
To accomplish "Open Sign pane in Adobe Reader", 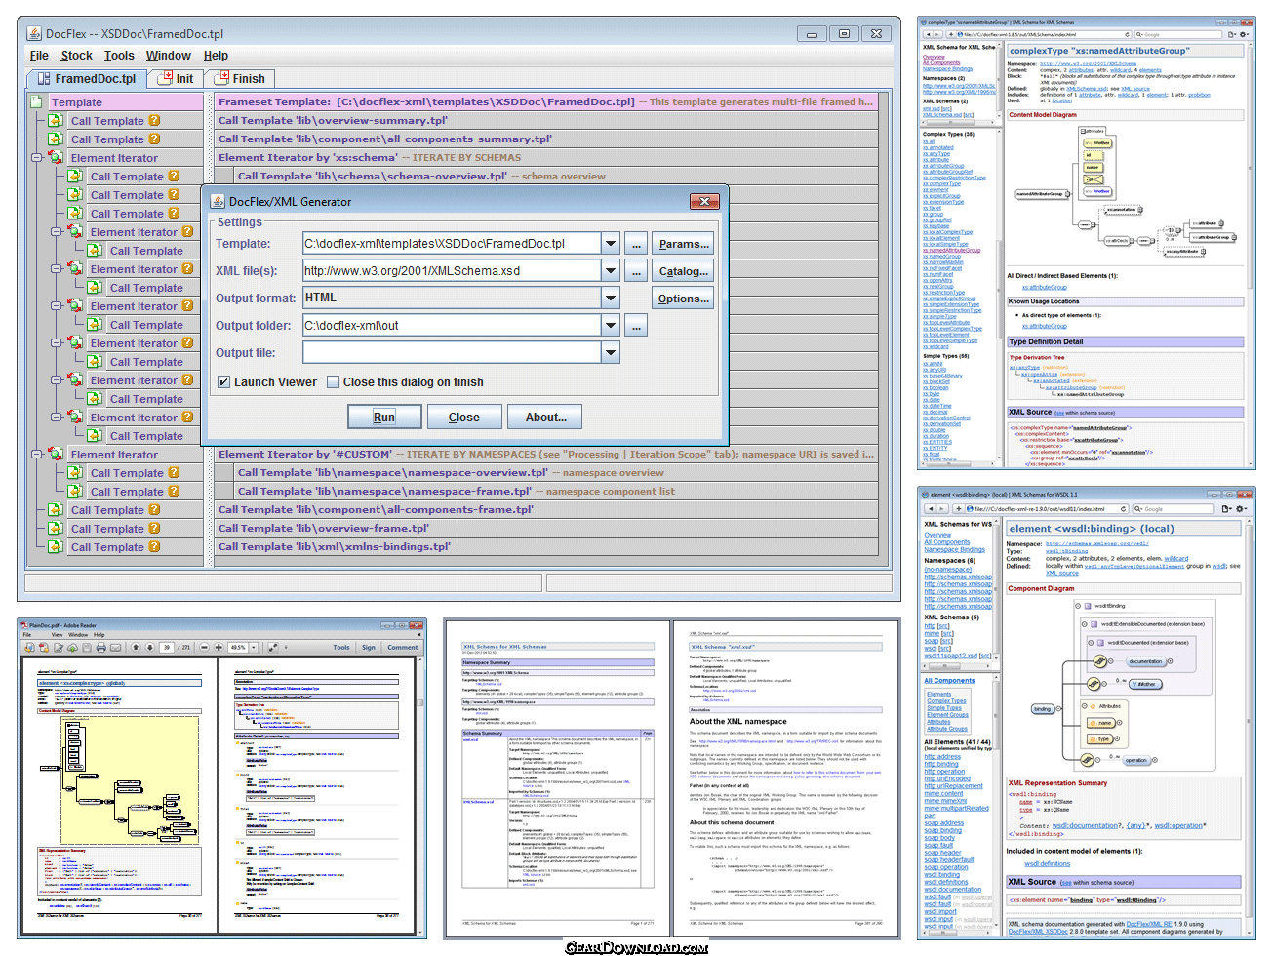I will [x=368, y=647].
